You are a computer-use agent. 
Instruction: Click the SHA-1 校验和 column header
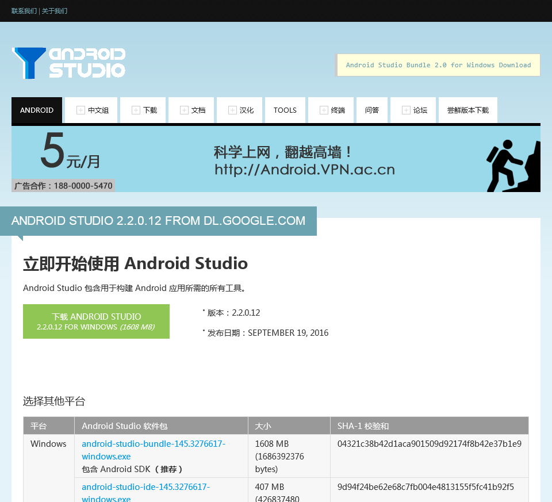(x=430, y=426)
